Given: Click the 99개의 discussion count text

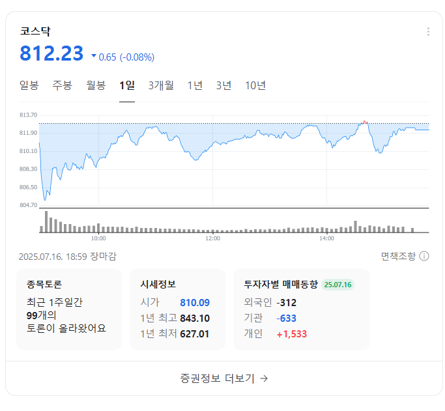Looking at the screenshot, I should click(41, 315).
